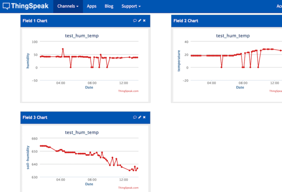
Task: Go to the Apps page
Action: (x=92, y=6)
